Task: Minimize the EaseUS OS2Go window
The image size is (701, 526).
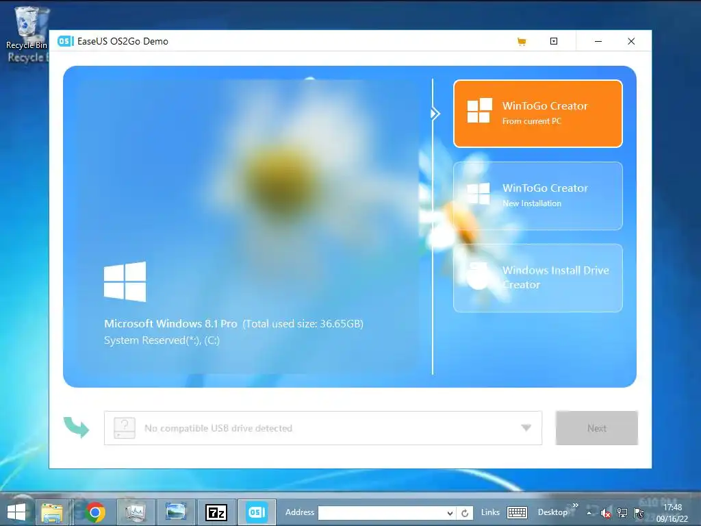Action: (x=598, y=41)
